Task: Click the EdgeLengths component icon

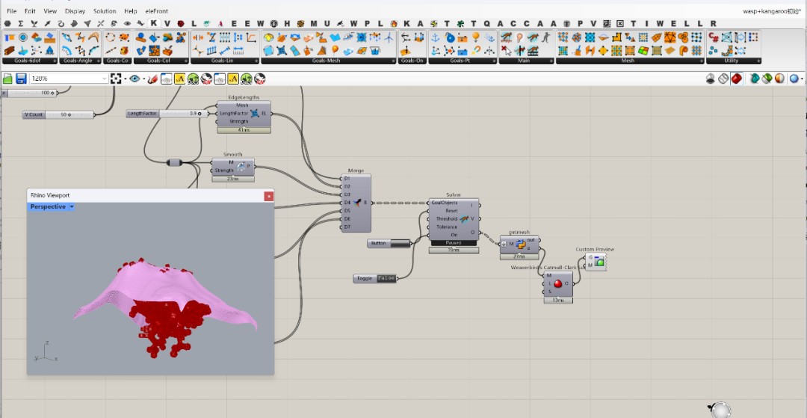Action: click(x=254, y=113)
